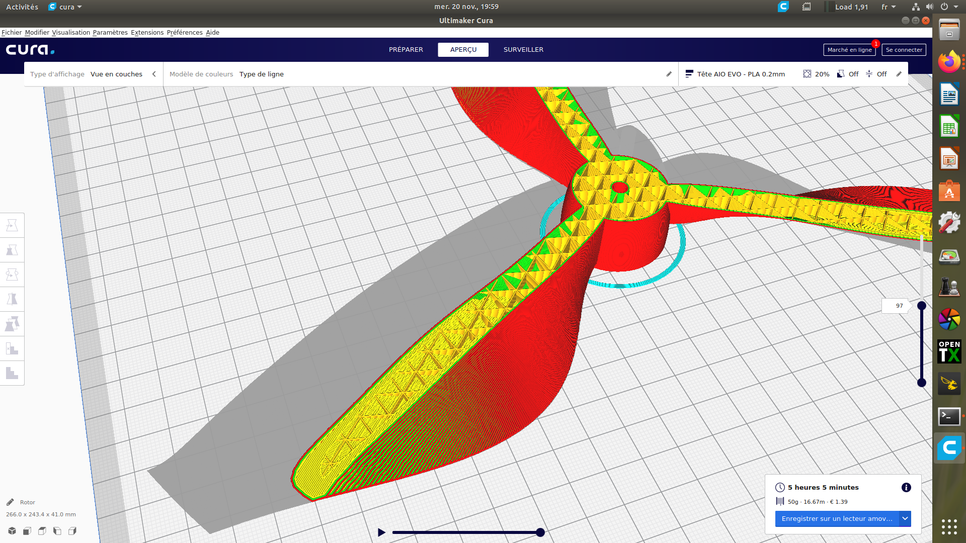Show print time details info icon
This screenshot has width=966, height=543.
[906, 487]
